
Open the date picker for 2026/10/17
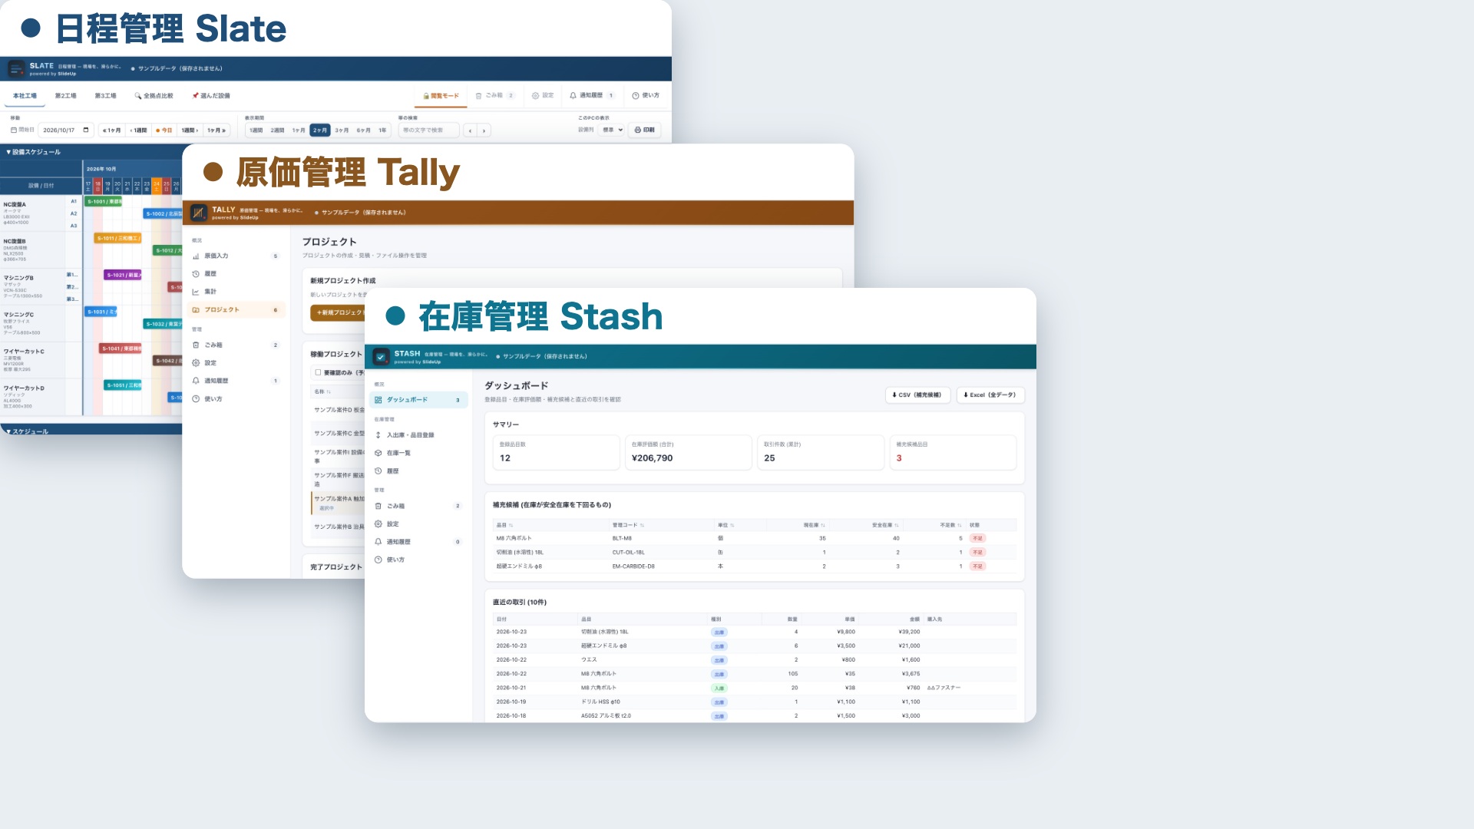click(86, 130)
